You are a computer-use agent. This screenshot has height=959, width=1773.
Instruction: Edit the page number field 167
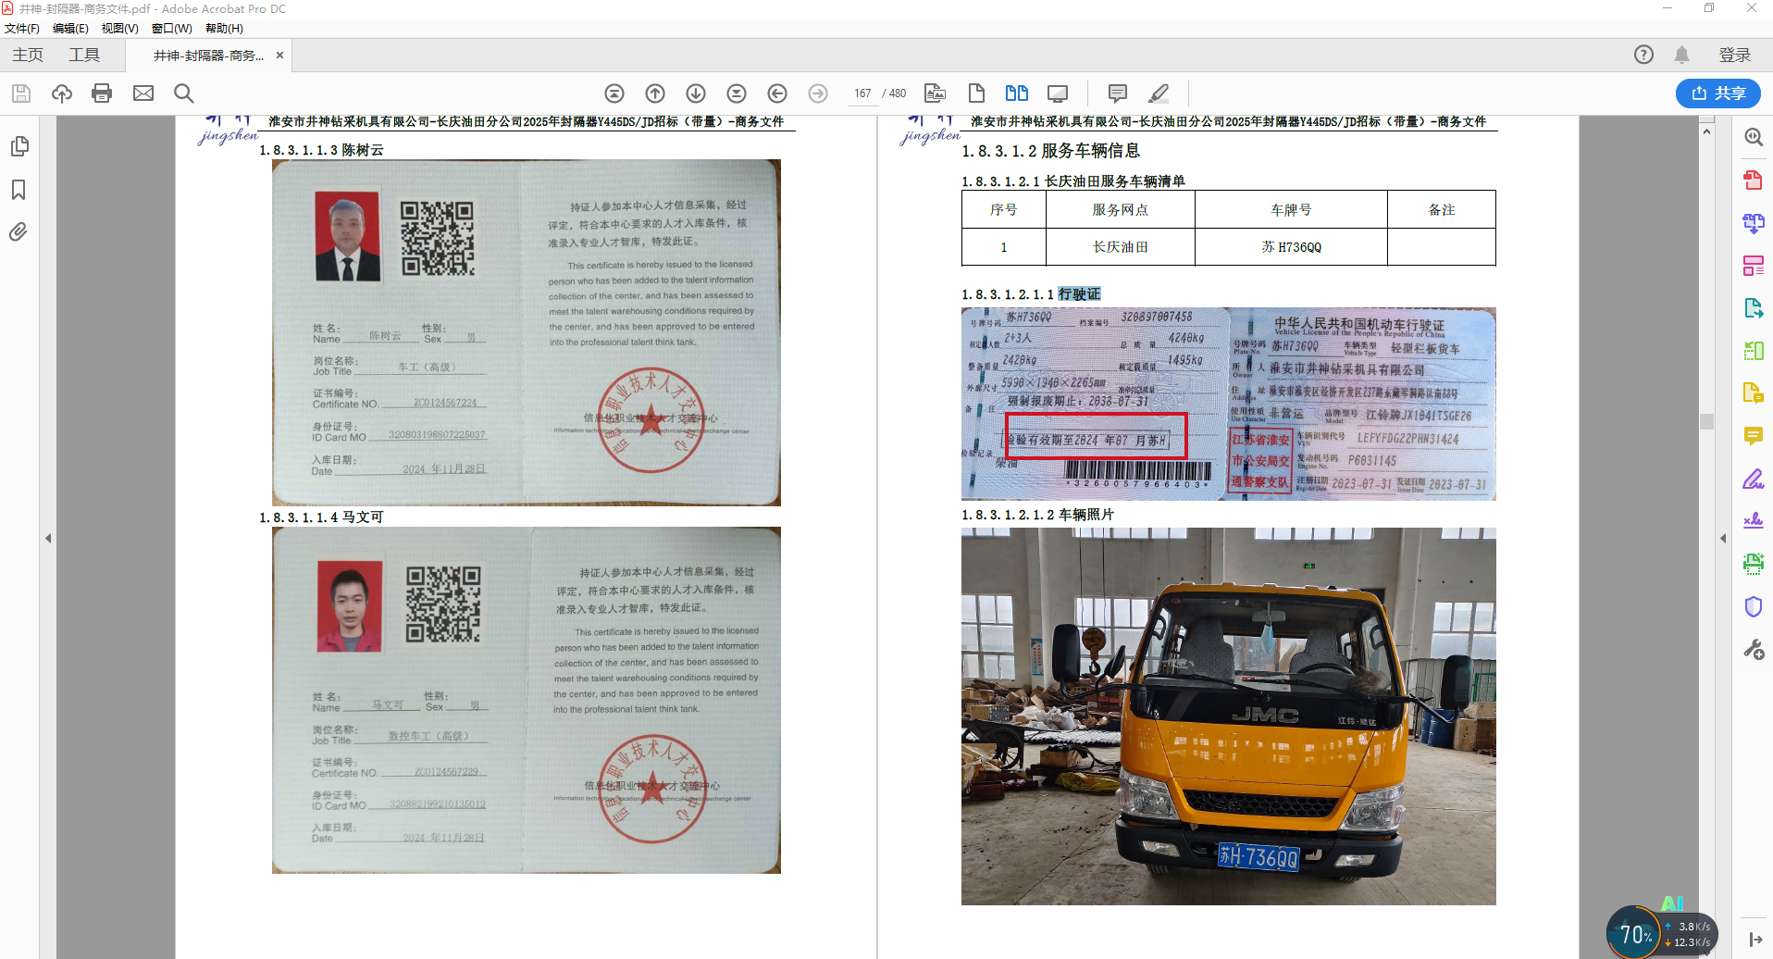tap(862, 93)
